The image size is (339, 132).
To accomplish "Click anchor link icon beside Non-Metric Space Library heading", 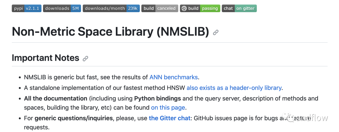I will point(216,32).
